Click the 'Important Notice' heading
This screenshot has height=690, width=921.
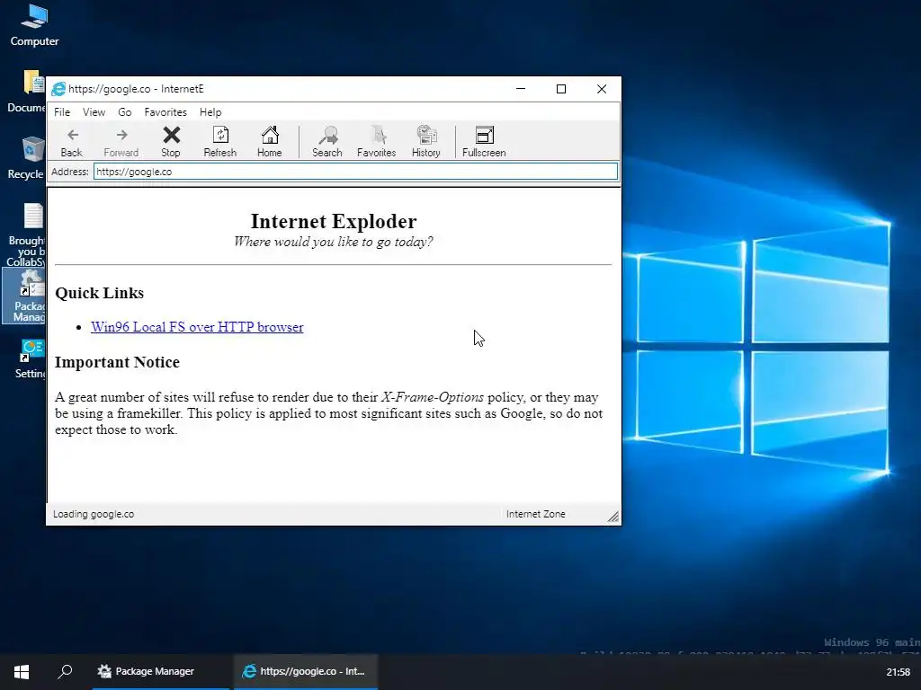tap(117, 362)
